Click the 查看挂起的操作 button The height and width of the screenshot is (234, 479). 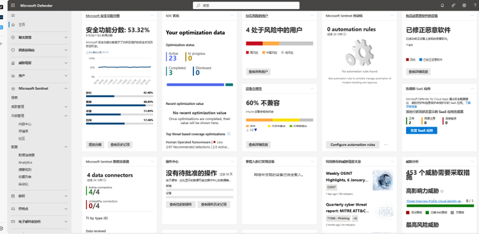181,205
